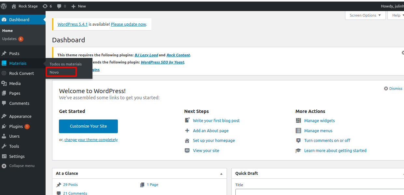Click the Posts pushpin icon
Screen dimensions: 404x195
4,53
